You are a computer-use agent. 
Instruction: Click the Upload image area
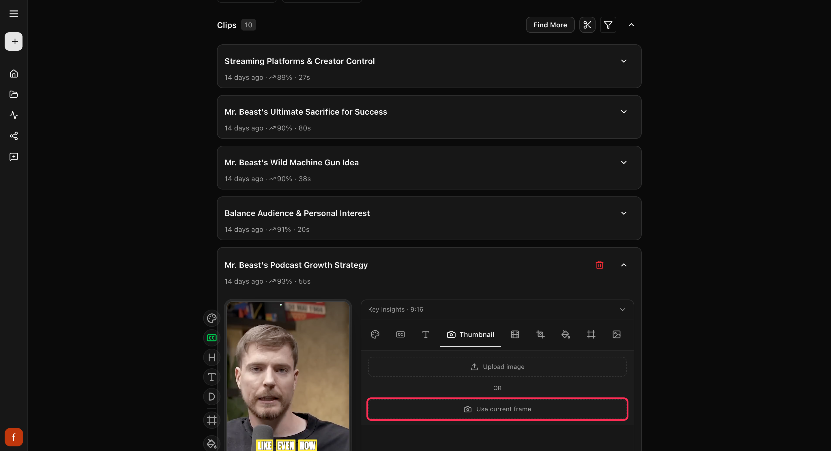click(x=497, y=367)
